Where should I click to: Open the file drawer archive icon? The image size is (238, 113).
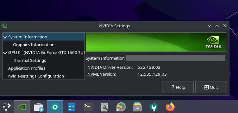point(137,107)
